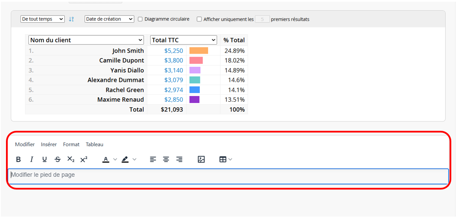Click the 14.89% value
Image resolution: width=456 pixels, height=217 pixels.
[x=234, y=70]
